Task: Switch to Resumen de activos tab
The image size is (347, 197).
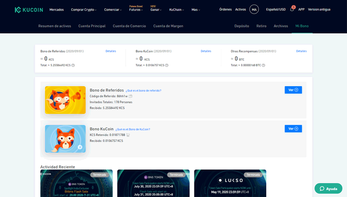Action: [55, 26]
